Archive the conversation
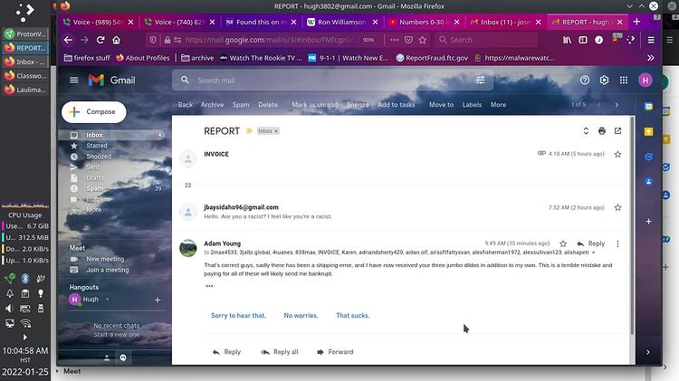The height and width of the screenshot is (381, 679). coord(212,105)
